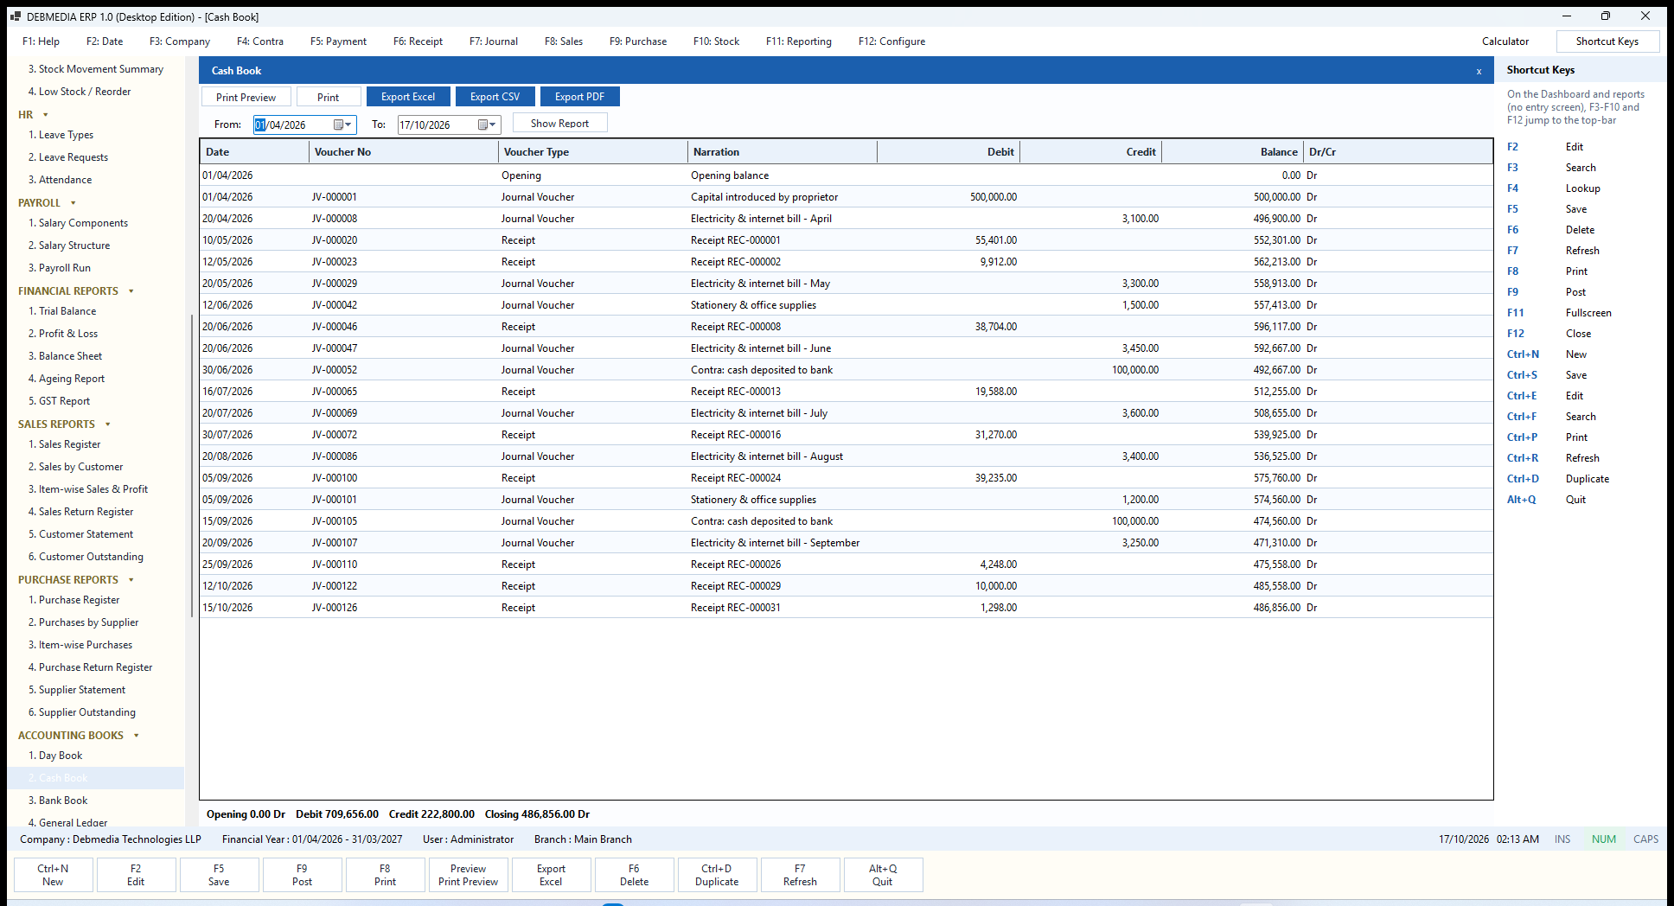Close the Cash Book panel with x
This screenshot has height=906, width=1674.
(x=1479, y=71)
